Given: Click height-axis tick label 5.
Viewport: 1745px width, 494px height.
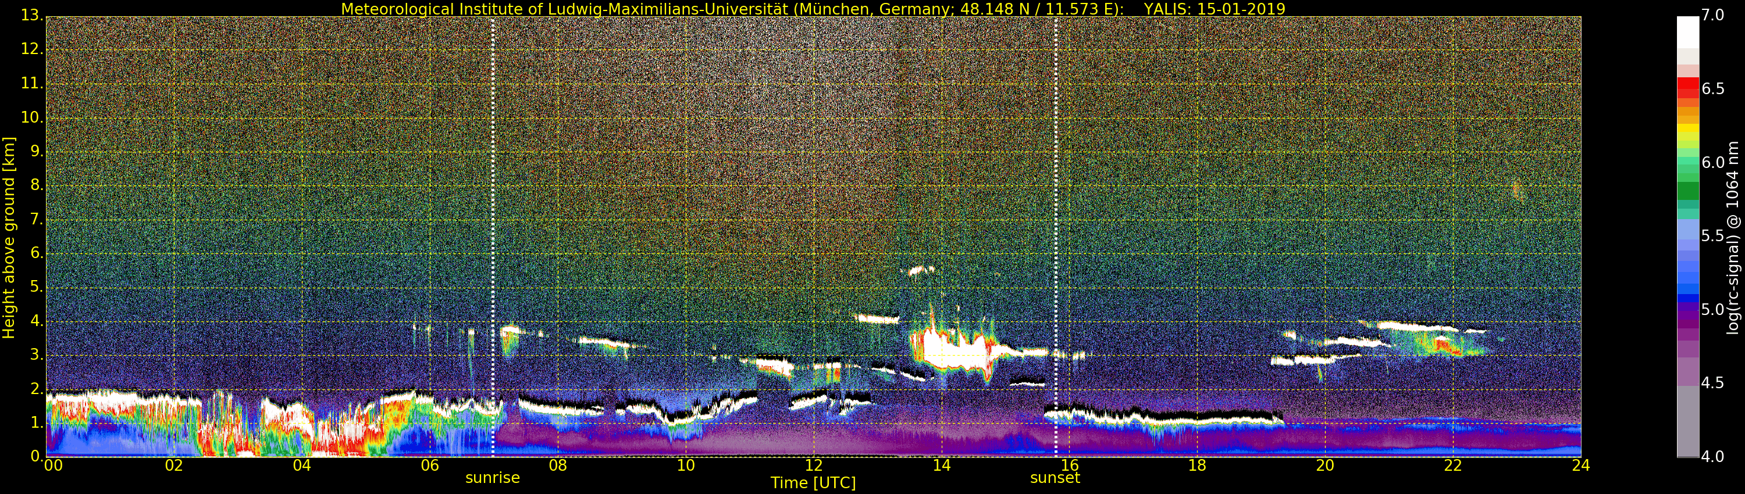Looking at the screenshot, I should click(36, 287).
